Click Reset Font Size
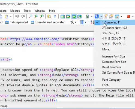The width and height of the screenshot is (135, 109). click(115, 67)
